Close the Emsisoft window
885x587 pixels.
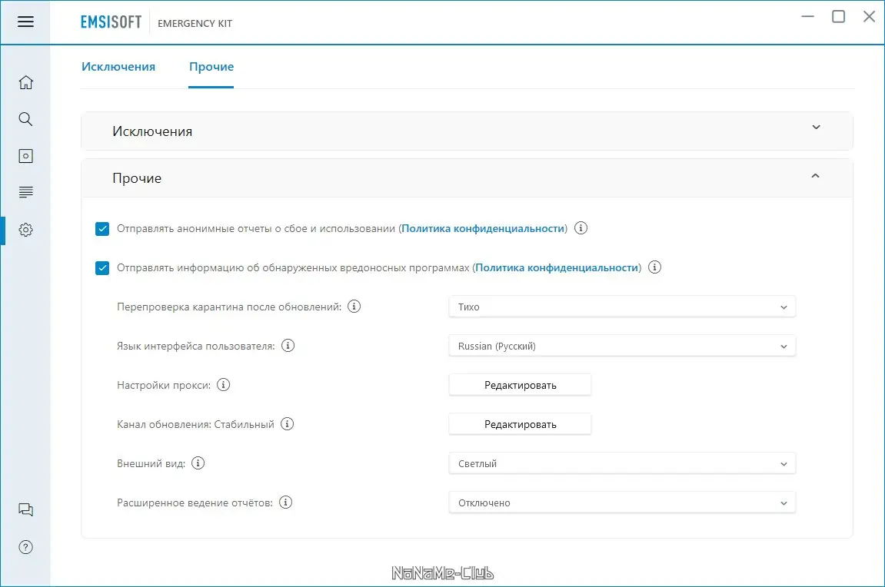point(869,16)
